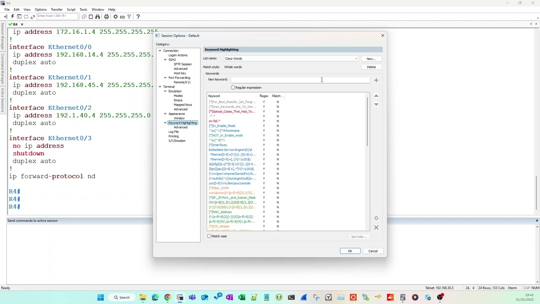Image resolution: width=540 pixels, height=304 pixels.
Task: Select Host Key category
Action: coord(180,73)
